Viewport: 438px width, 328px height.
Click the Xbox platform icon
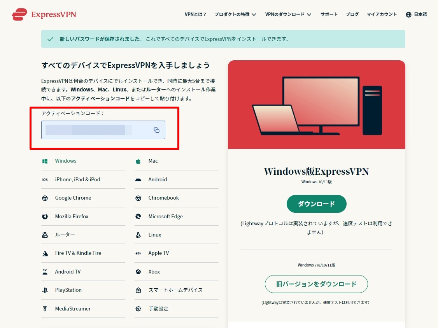click(x=138, y=272)
